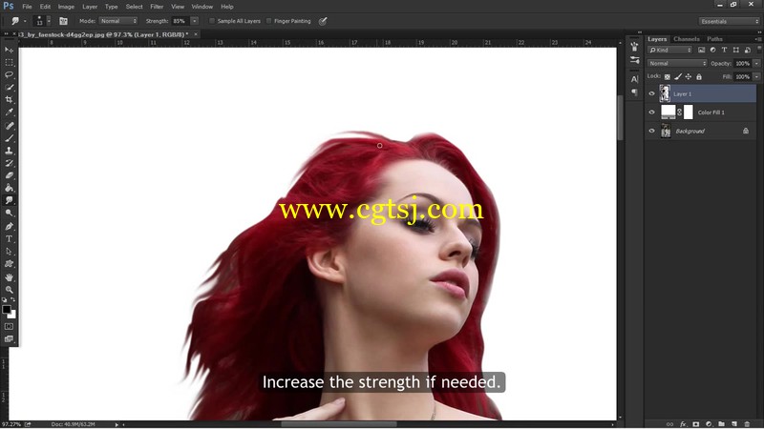Set foreground color swatch
764x429 pixels.
(x=7, y=309)
